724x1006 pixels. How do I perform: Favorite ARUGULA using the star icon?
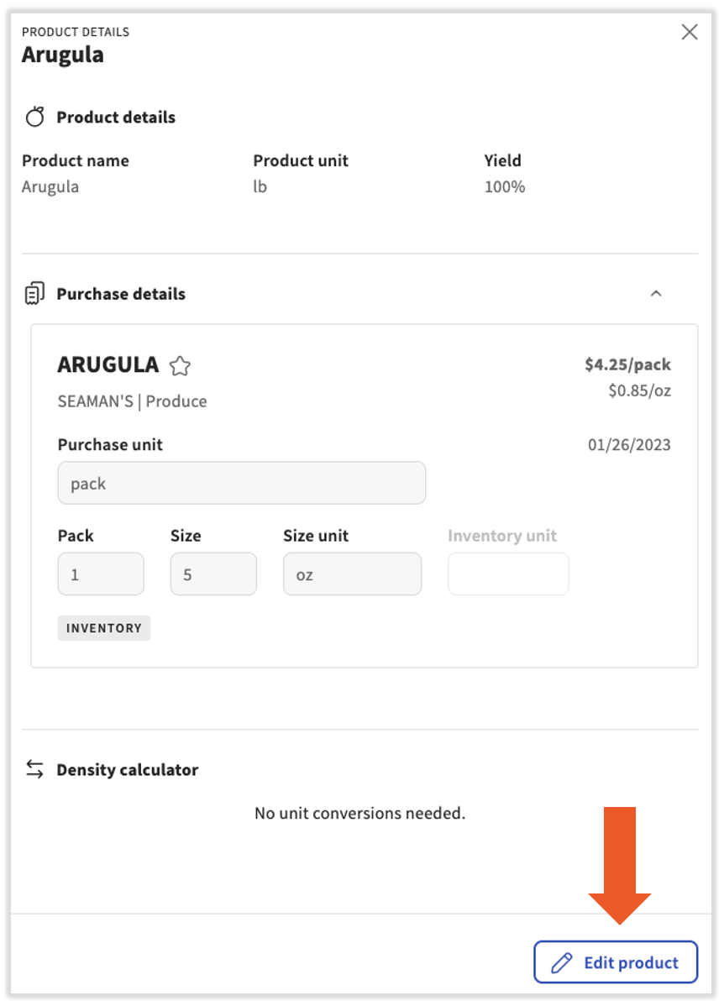pos(180,366)
